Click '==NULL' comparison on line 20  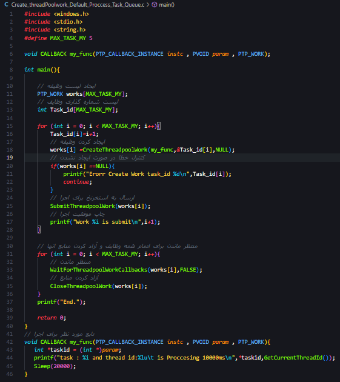(99, 166)
